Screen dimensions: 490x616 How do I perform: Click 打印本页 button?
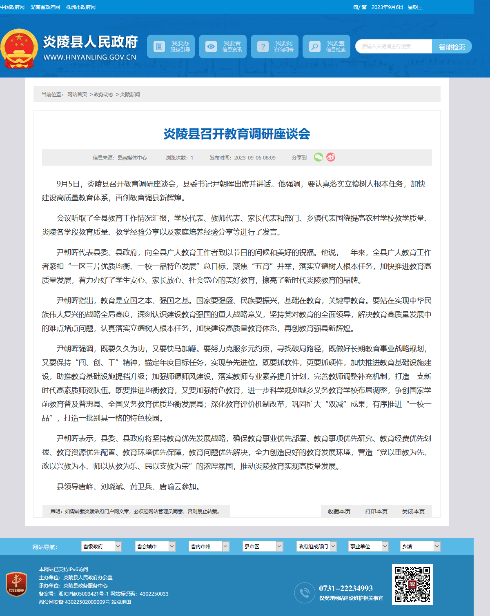(376, 512)
